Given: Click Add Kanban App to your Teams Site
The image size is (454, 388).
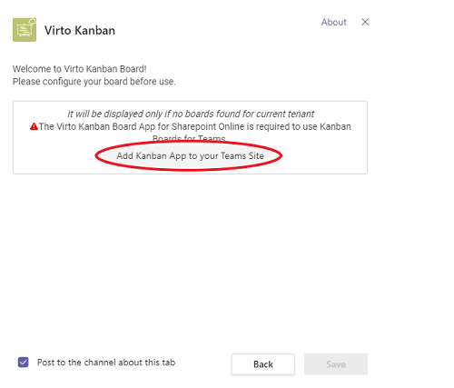Looking at the screenshot, I should coord(190,155).
